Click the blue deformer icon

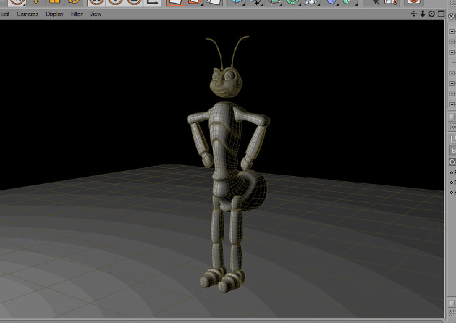click(x=331, y=3)
